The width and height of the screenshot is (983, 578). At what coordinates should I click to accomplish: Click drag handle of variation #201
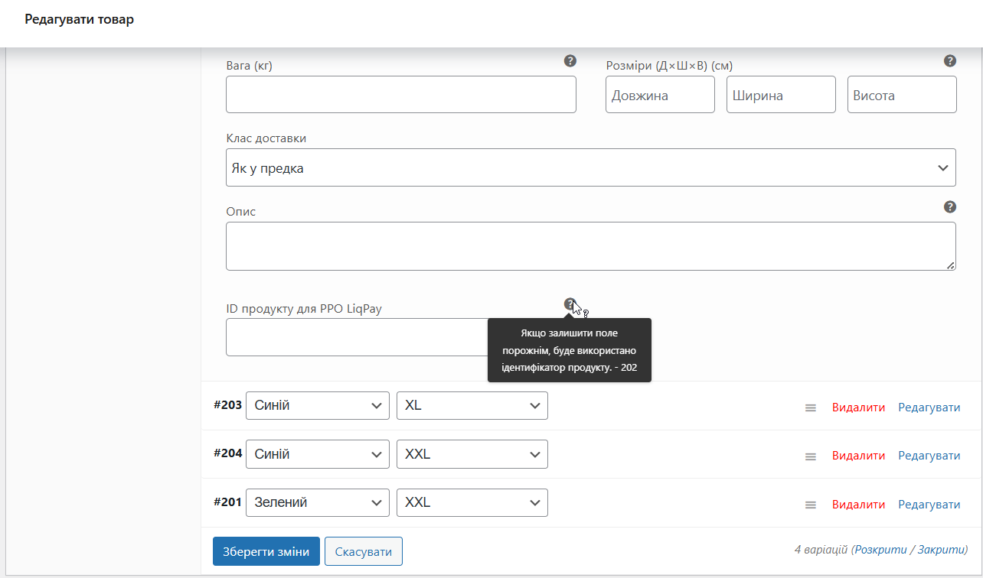(x=810, y=505)
